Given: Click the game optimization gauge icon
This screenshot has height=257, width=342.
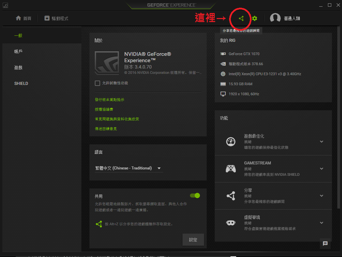Looking at the screenshot, I should point(231,142).
